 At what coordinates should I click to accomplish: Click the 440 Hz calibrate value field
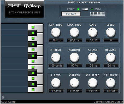111,91
